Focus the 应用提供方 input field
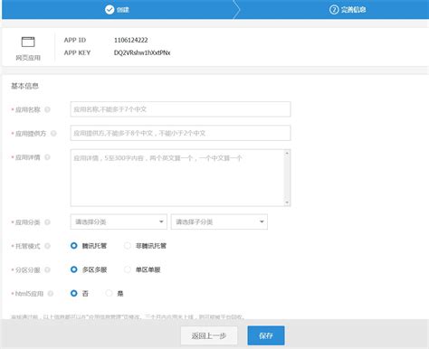Image resolution: width=429 pixels, height=349 pixels. (x=180, y=133)
